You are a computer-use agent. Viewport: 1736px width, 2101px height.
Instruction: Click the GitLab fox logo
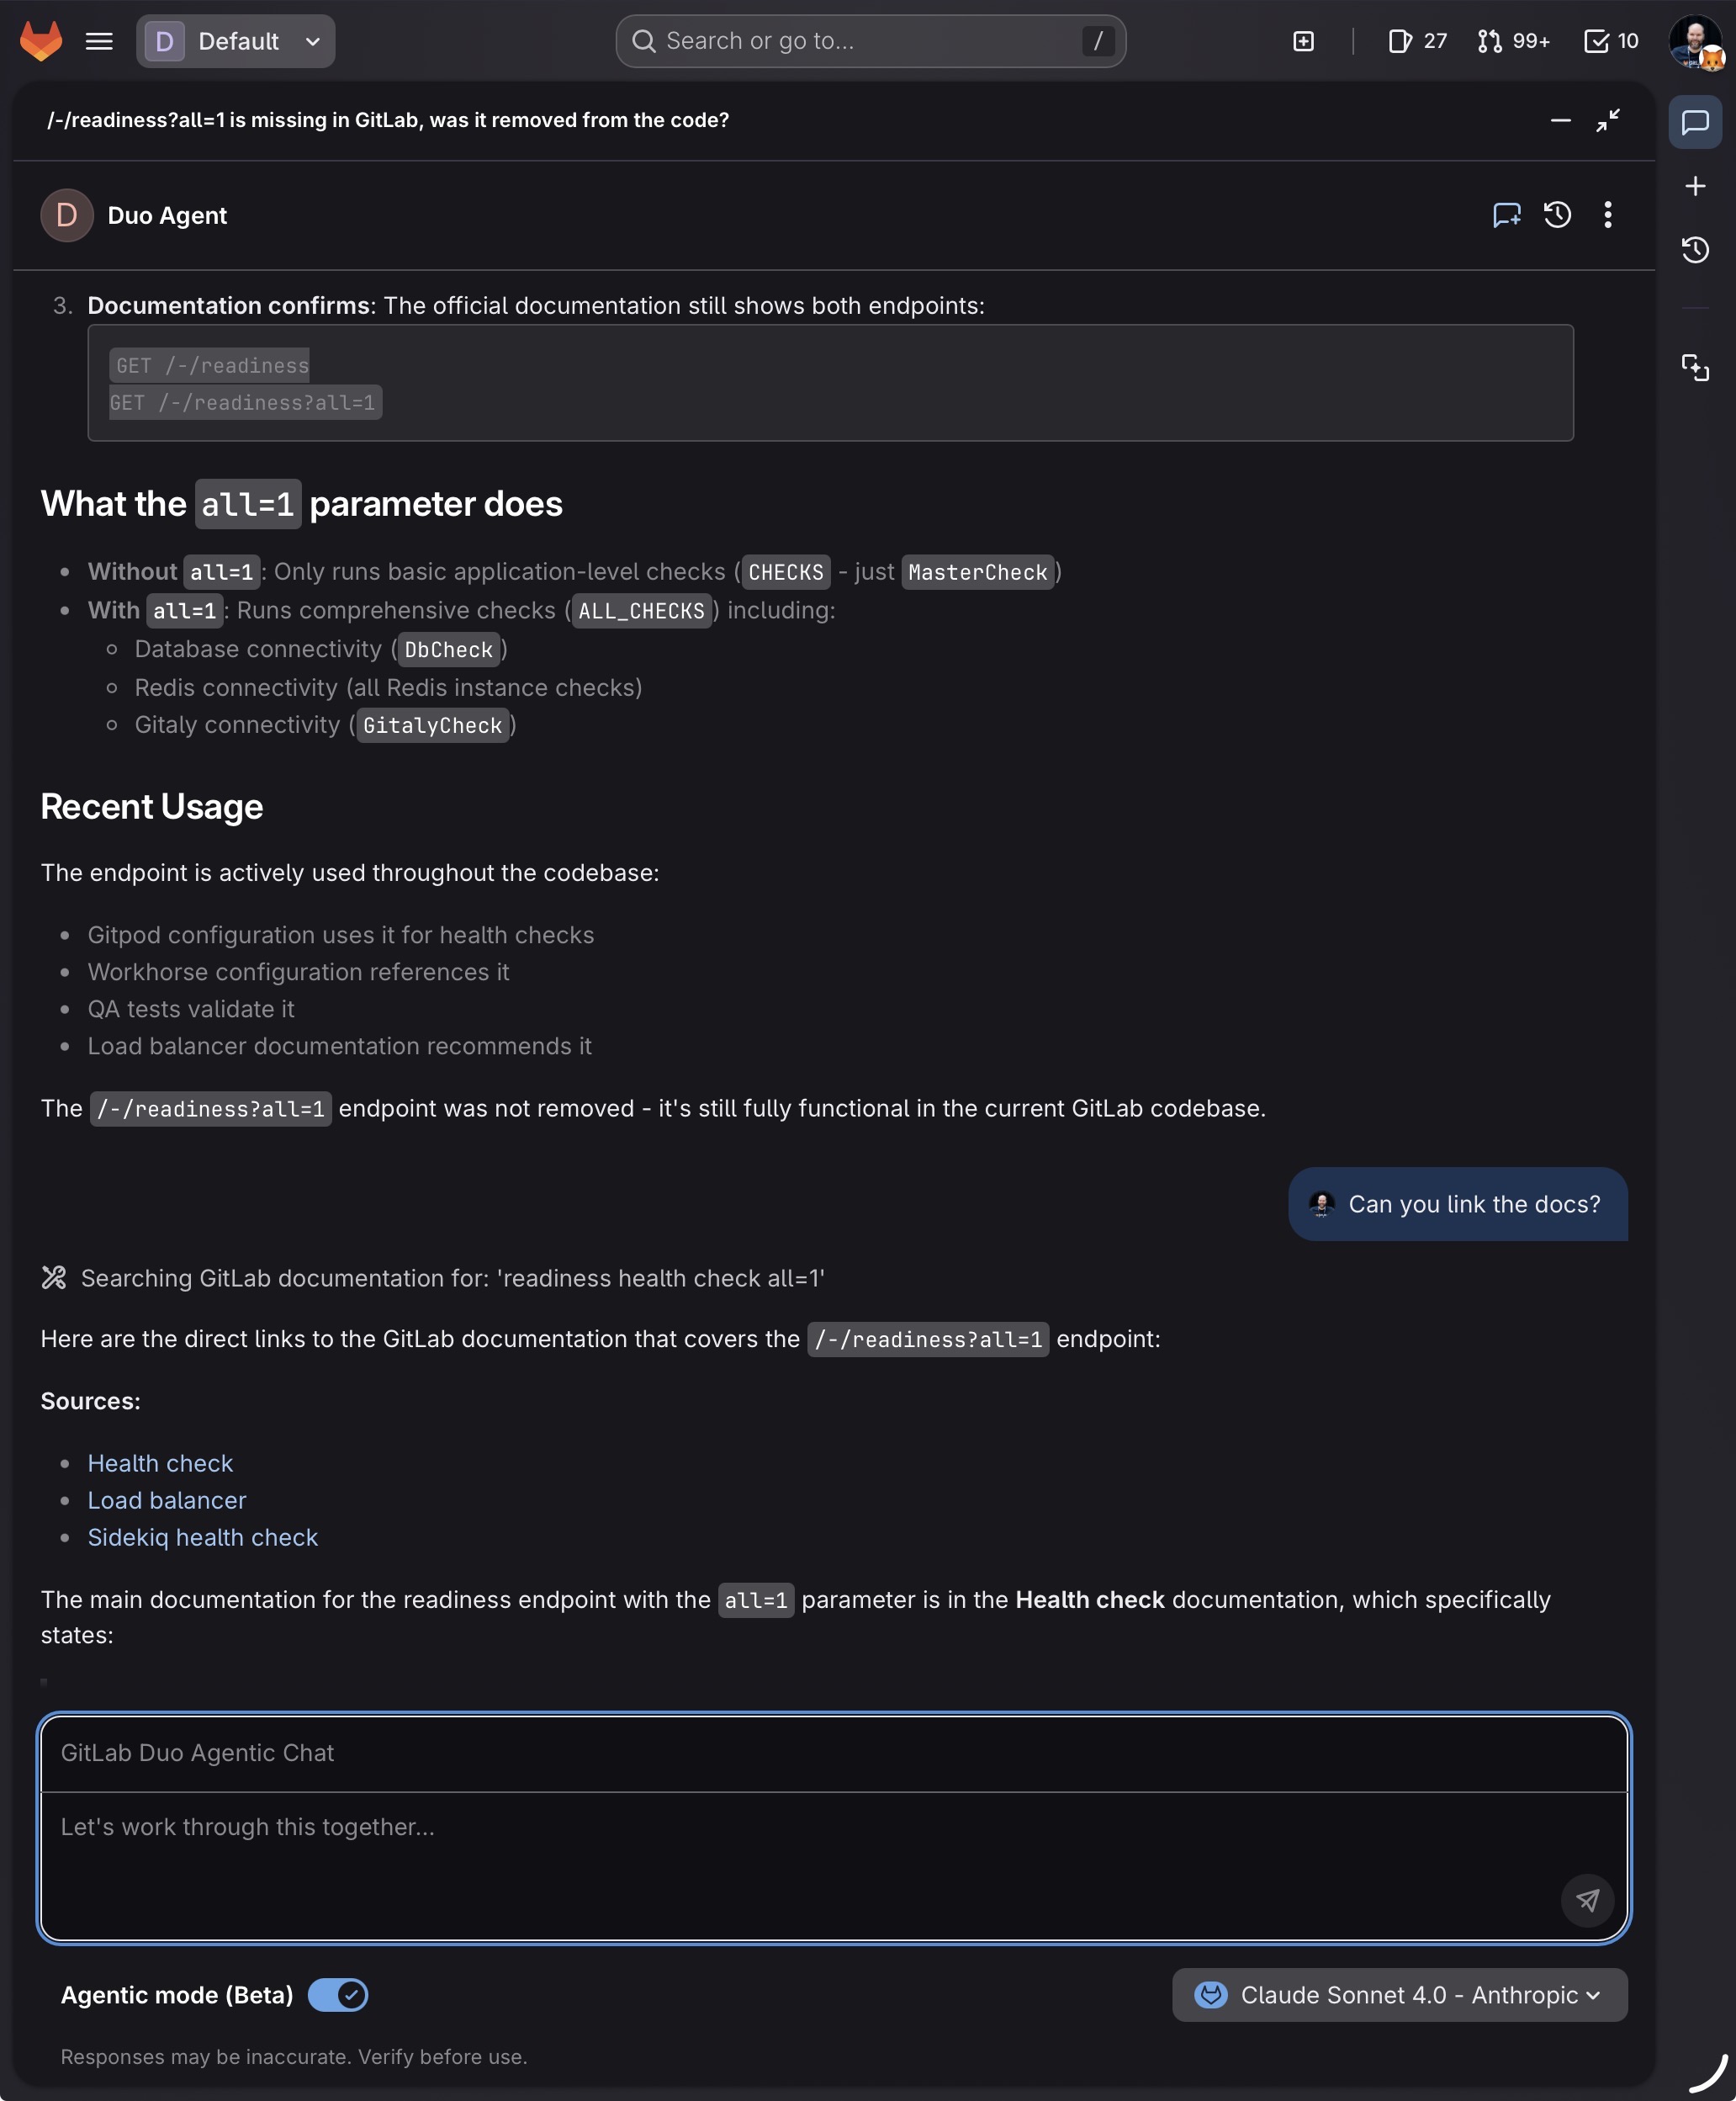41,41
